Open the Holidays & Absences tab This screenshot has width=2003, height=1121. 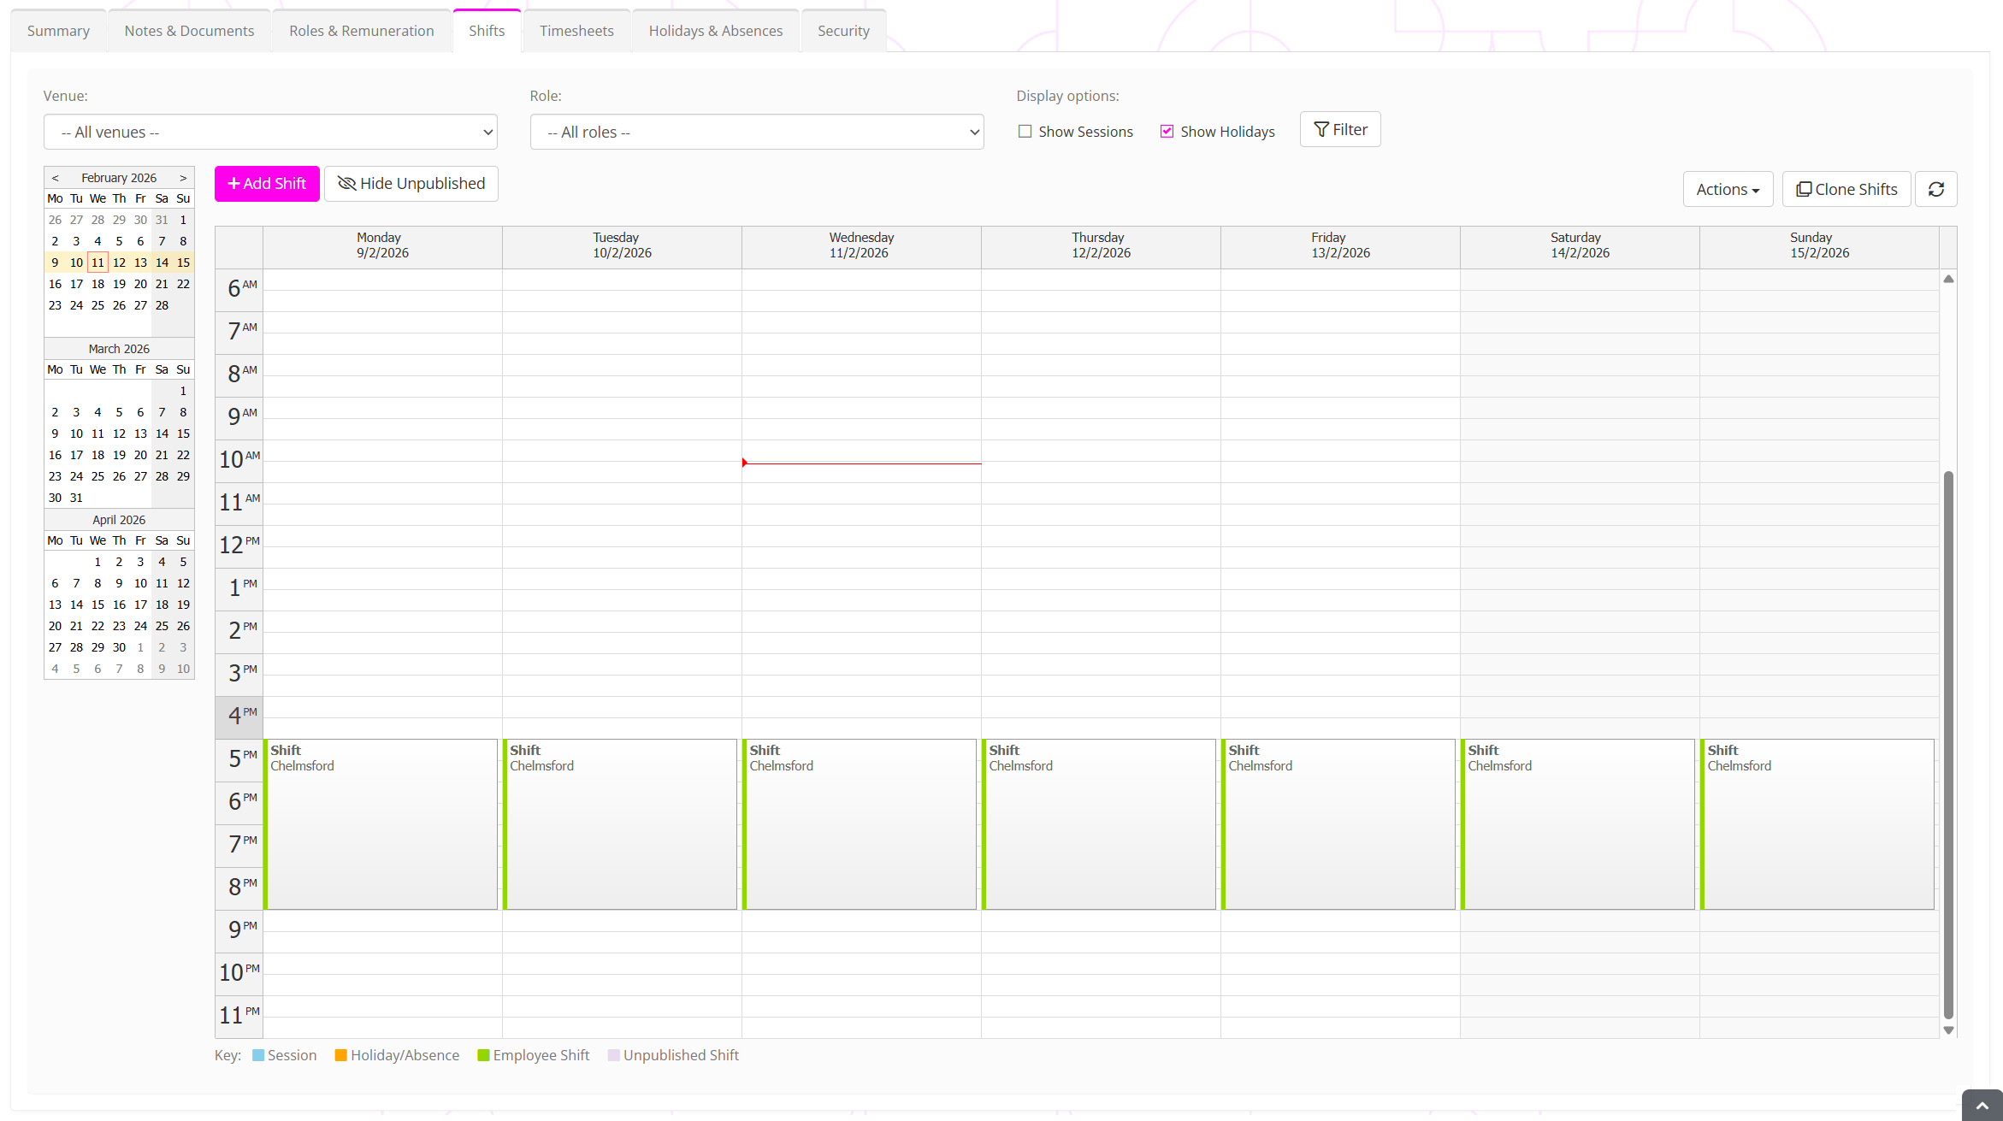(715, 31)
